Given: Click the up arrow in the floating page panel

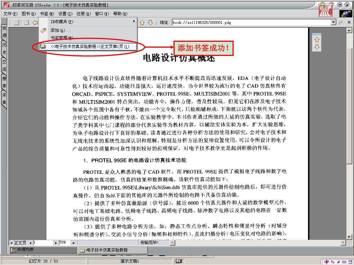Looking at the screenshot, I should [317, 40].
